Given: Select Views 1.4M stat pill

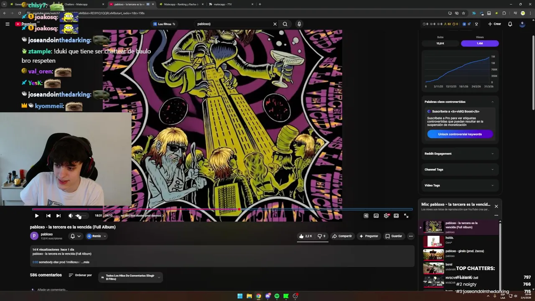Looking at the screenshot, I should (x=480, y=43).
